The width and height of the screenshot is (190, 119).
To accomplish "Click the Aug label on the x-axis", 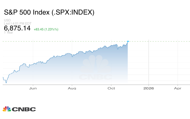I will click(72, 88).
